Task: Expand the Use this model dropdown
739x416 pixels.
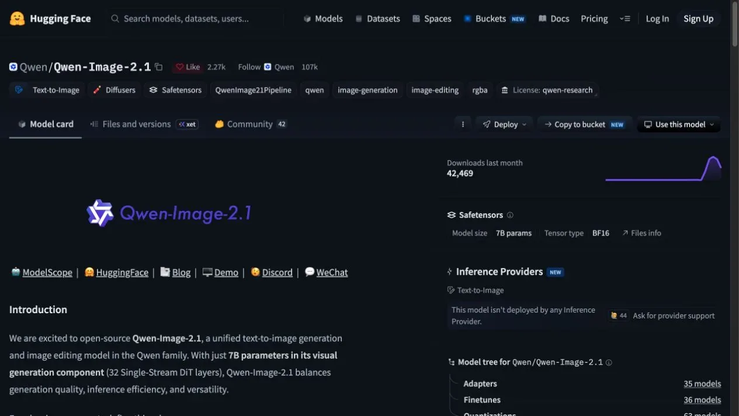Action: (679, 124)
